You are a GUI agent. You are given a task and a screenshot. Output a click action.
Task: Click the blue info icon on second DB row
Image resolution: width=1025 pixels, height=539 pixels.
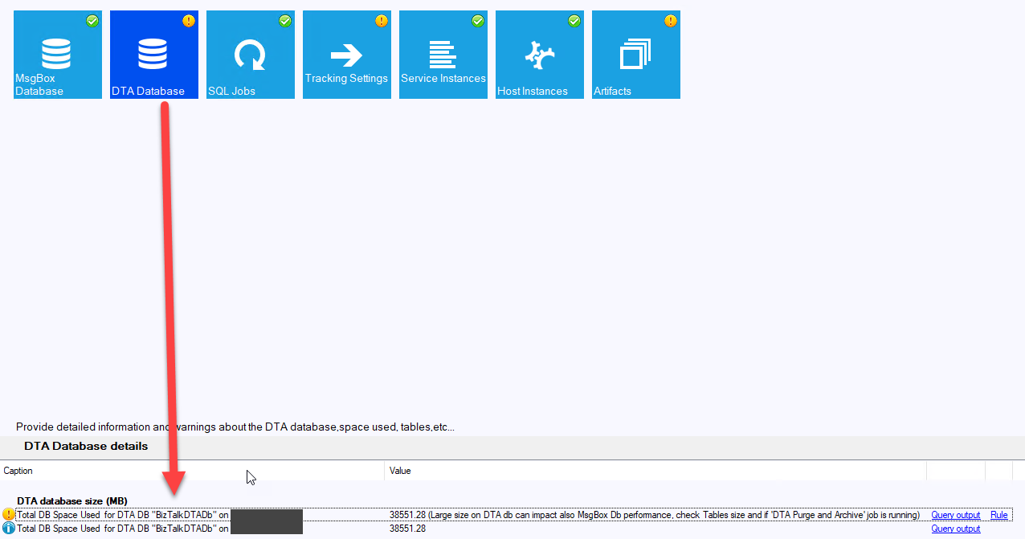pyautogui.click(x=9, y=529)
